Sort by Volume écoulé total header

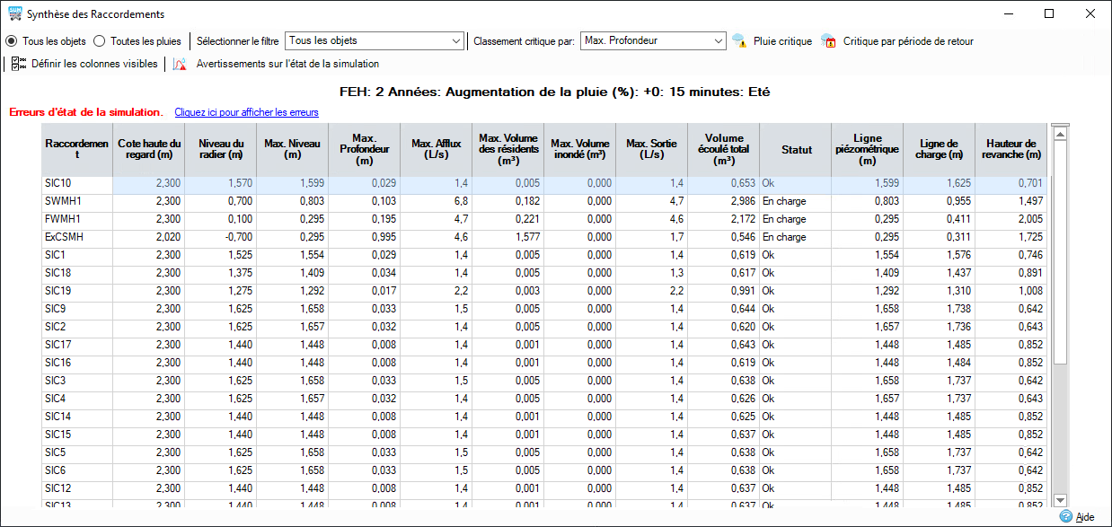point(724,149)
